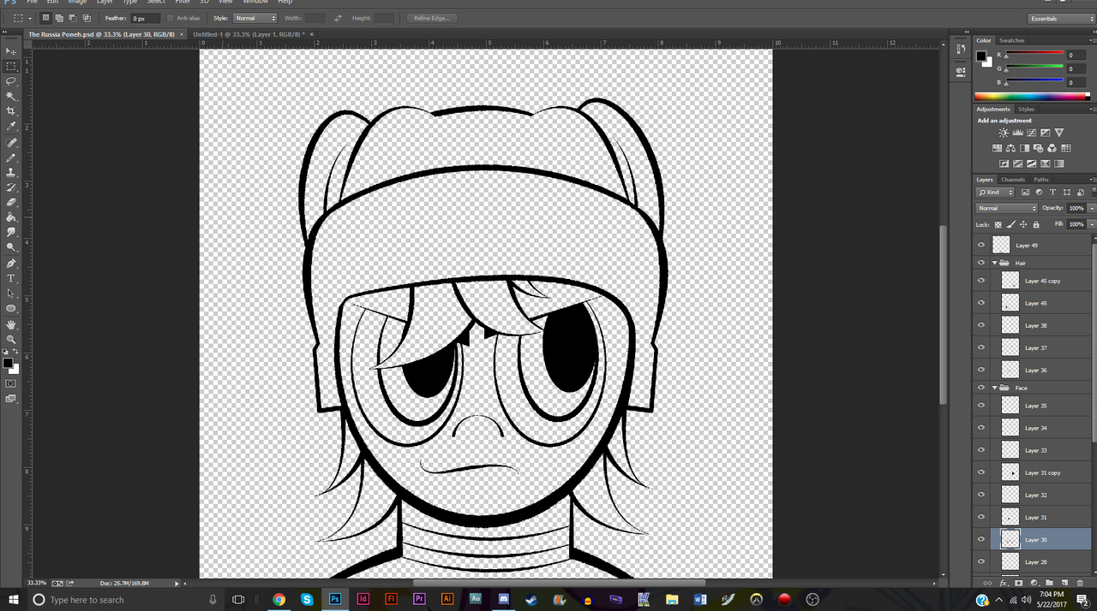The width and height of the screenshot is (1097, 611).
Task: Hide the Hair group eye icon
Action: coord(981,263)
